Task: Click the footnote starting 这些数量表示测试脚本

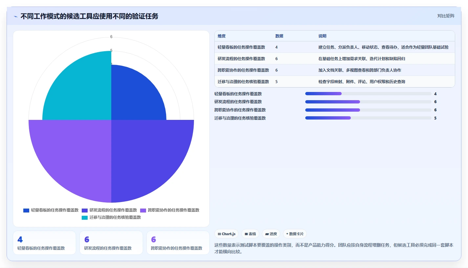Action: pos(334,249)
